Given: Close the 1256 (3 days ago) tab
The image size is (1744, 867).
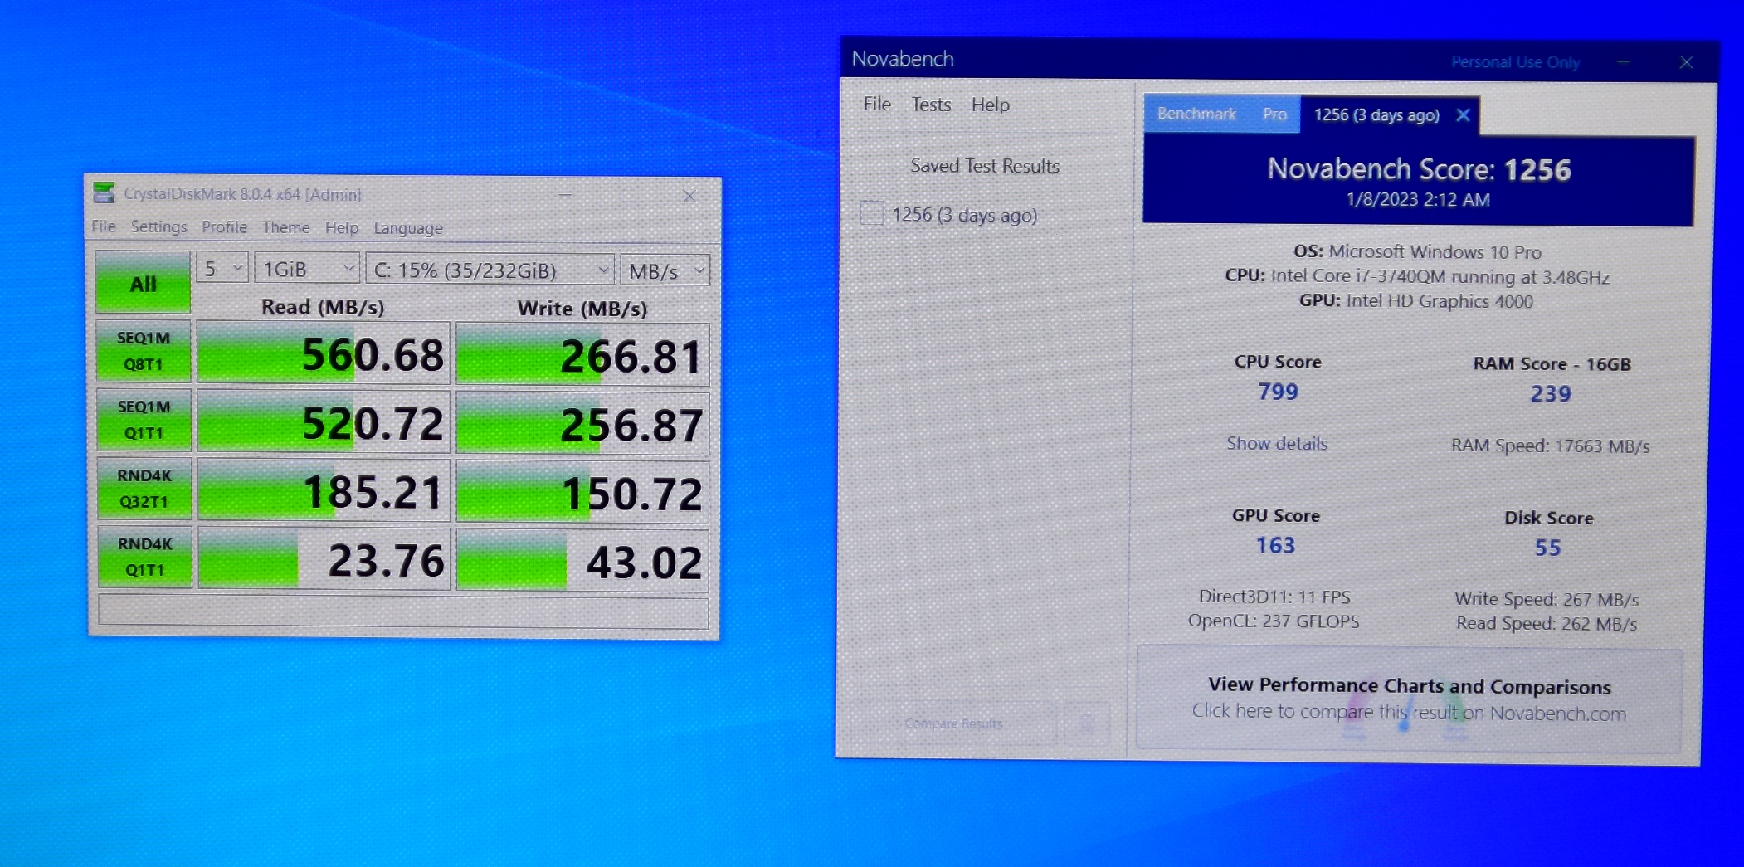Looking at the screenshot, I should [x=1463, y=115].
